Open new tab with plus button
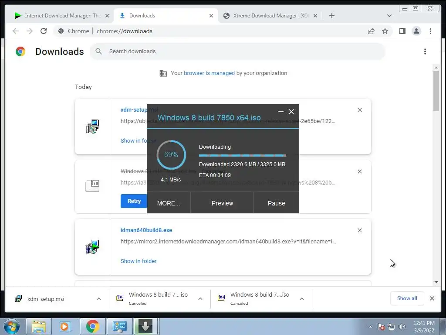446x335 pixels. [x=331, y=16]
